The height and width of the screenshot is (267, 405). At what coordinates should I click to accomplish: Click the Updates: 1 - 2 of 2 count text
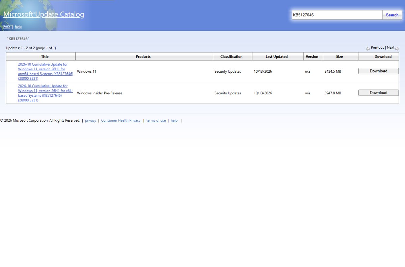31,48
